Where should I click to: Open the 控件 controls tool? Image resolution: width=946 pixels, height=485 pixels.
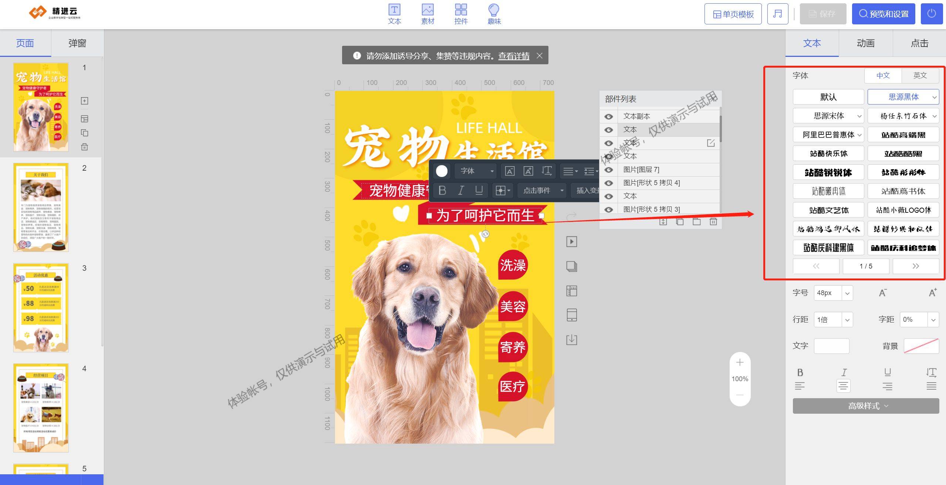coord(461,14)
